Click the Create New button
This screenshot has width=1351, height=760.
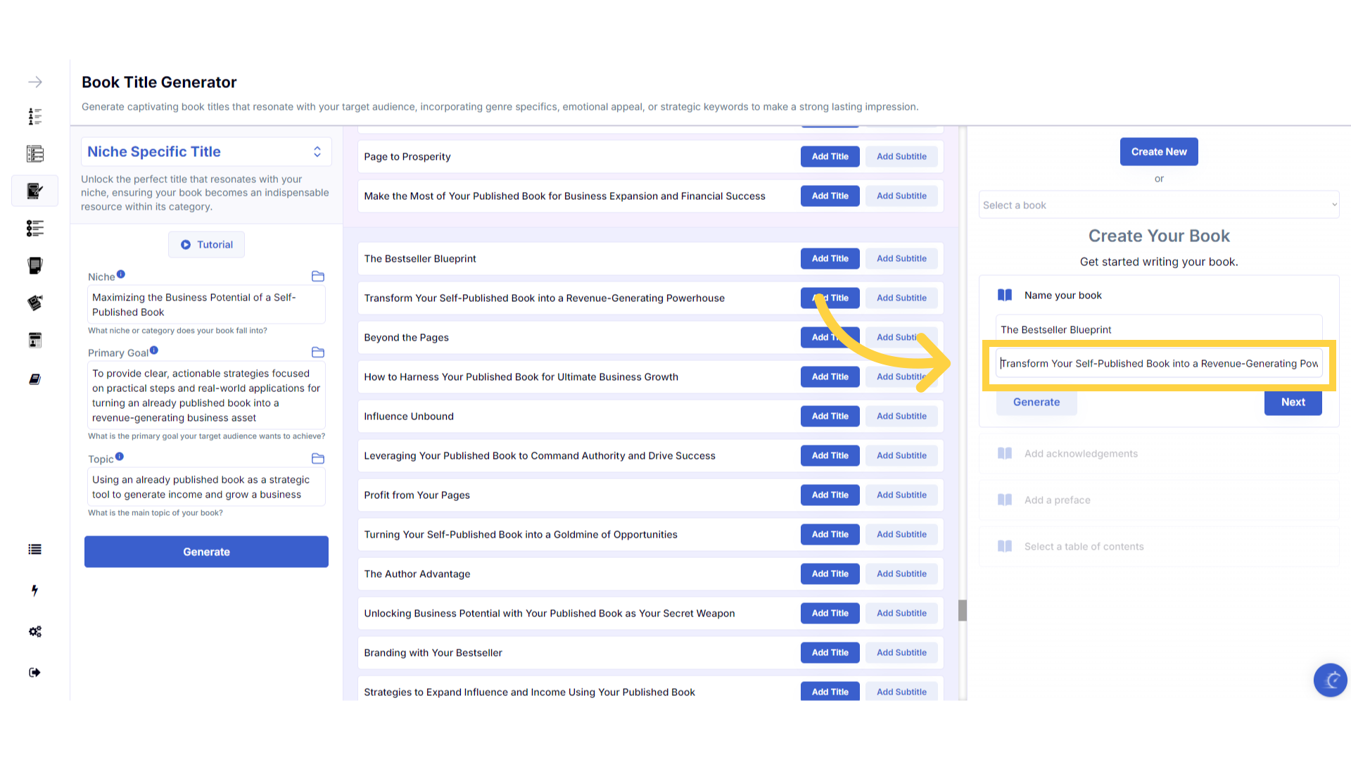click(x=1158, y=152)
